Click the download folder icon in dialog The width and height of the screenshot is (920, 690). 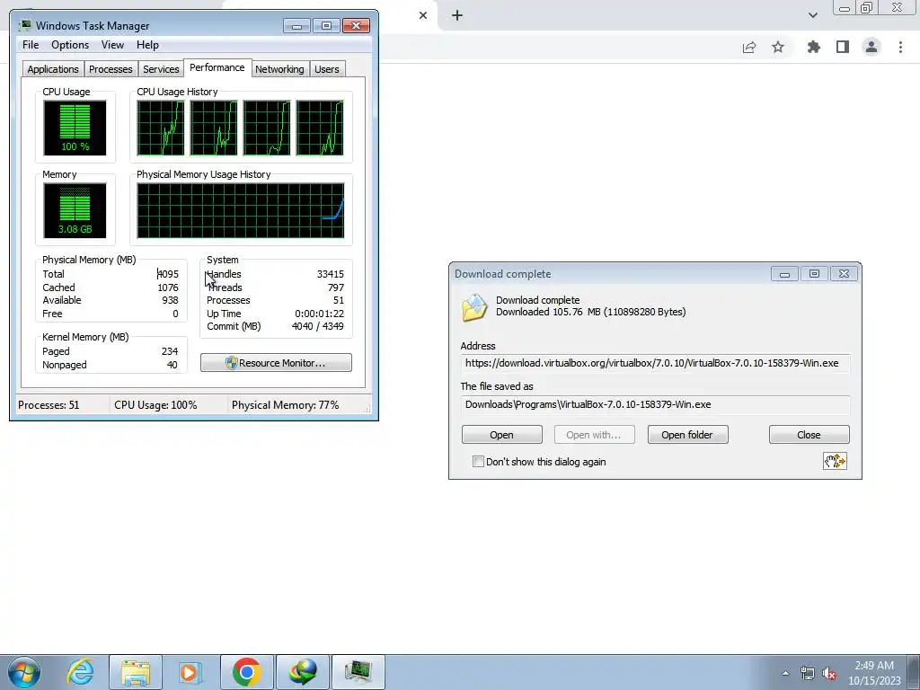tap(474, 308)
